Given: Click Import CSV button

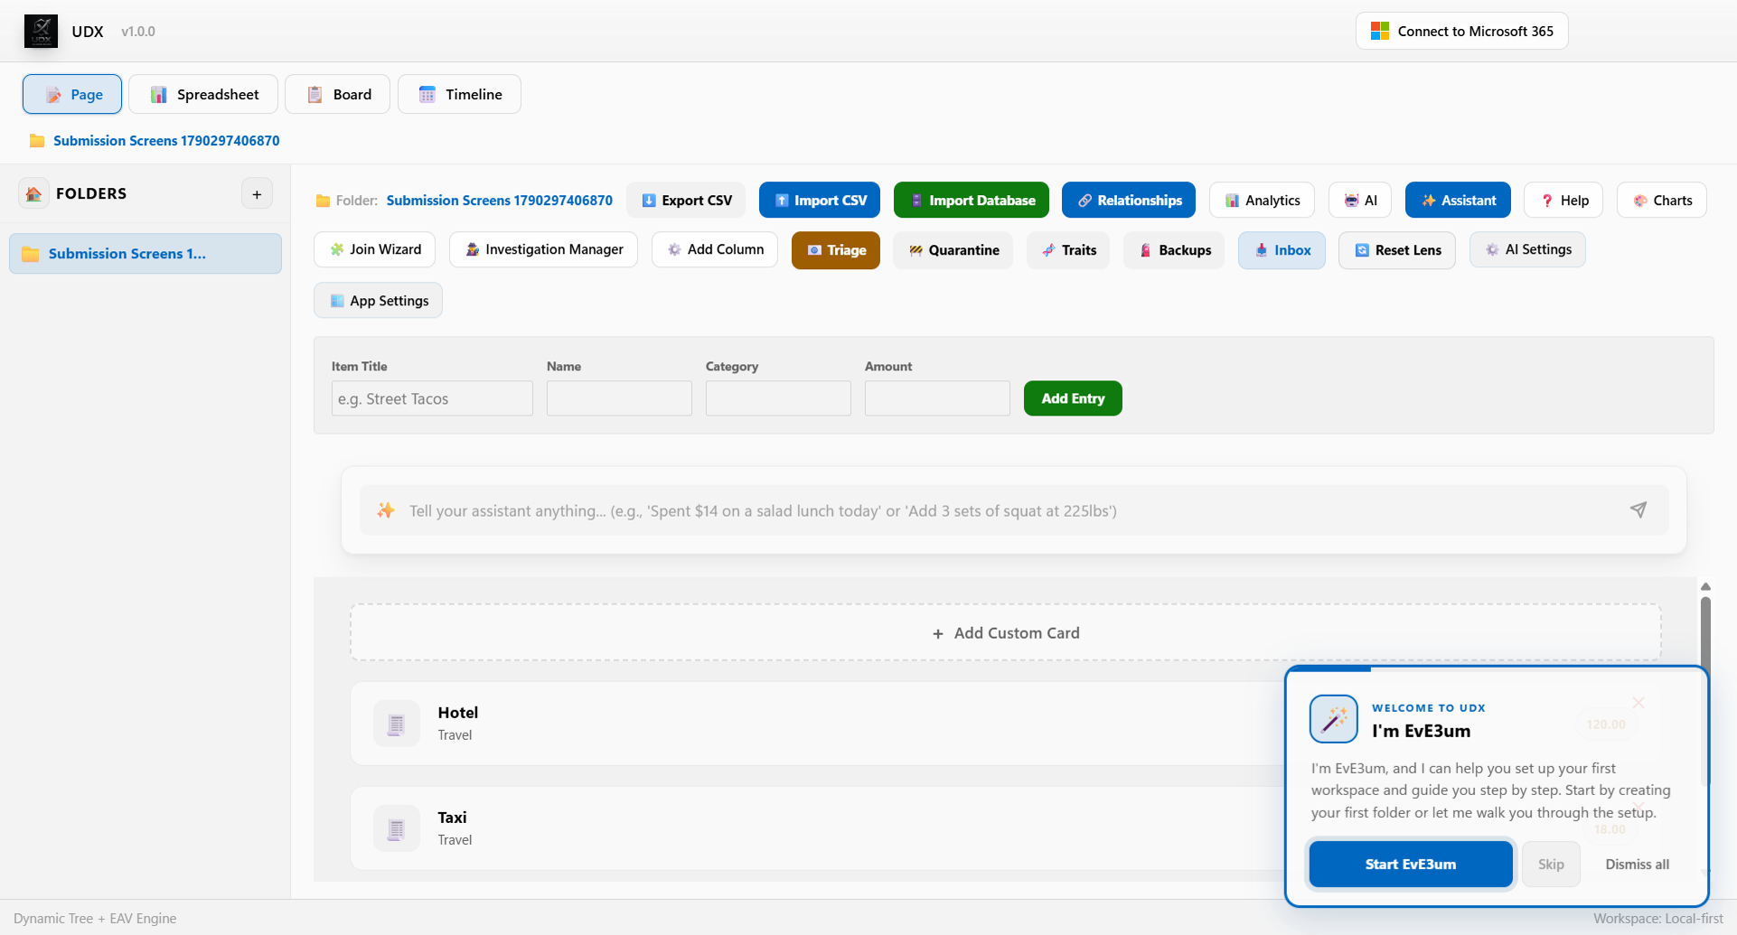Looking at the screenshot, I should pos(820,201).
